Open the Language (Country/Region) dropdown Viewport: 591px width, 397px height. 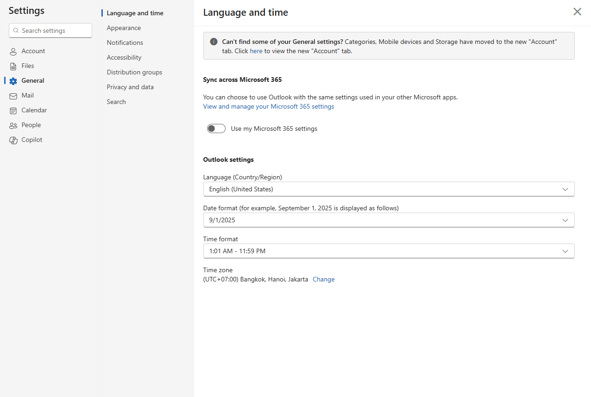(x=389, y=189)
